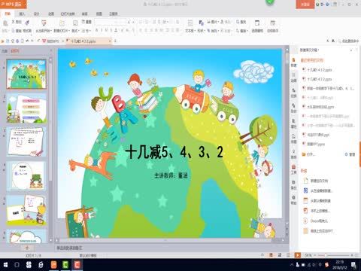Screen dimensions: 361x271
Task: Click 新建空白文档 in the new section
Action: (x=317, y=181)
